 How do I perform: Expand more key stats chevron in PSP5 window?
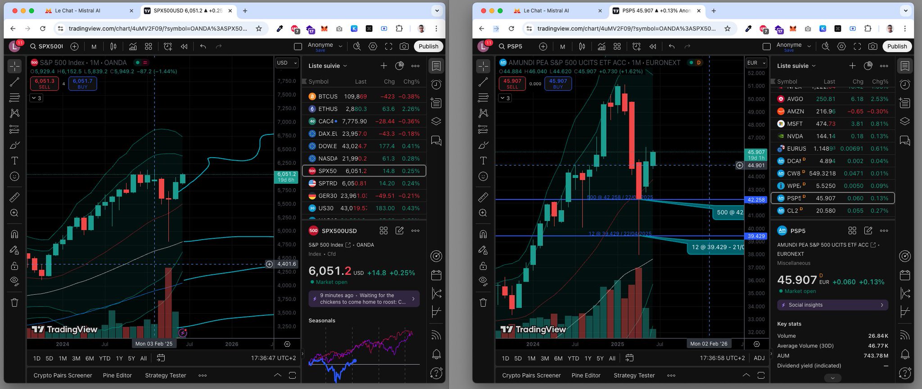[x=832, y=378]
